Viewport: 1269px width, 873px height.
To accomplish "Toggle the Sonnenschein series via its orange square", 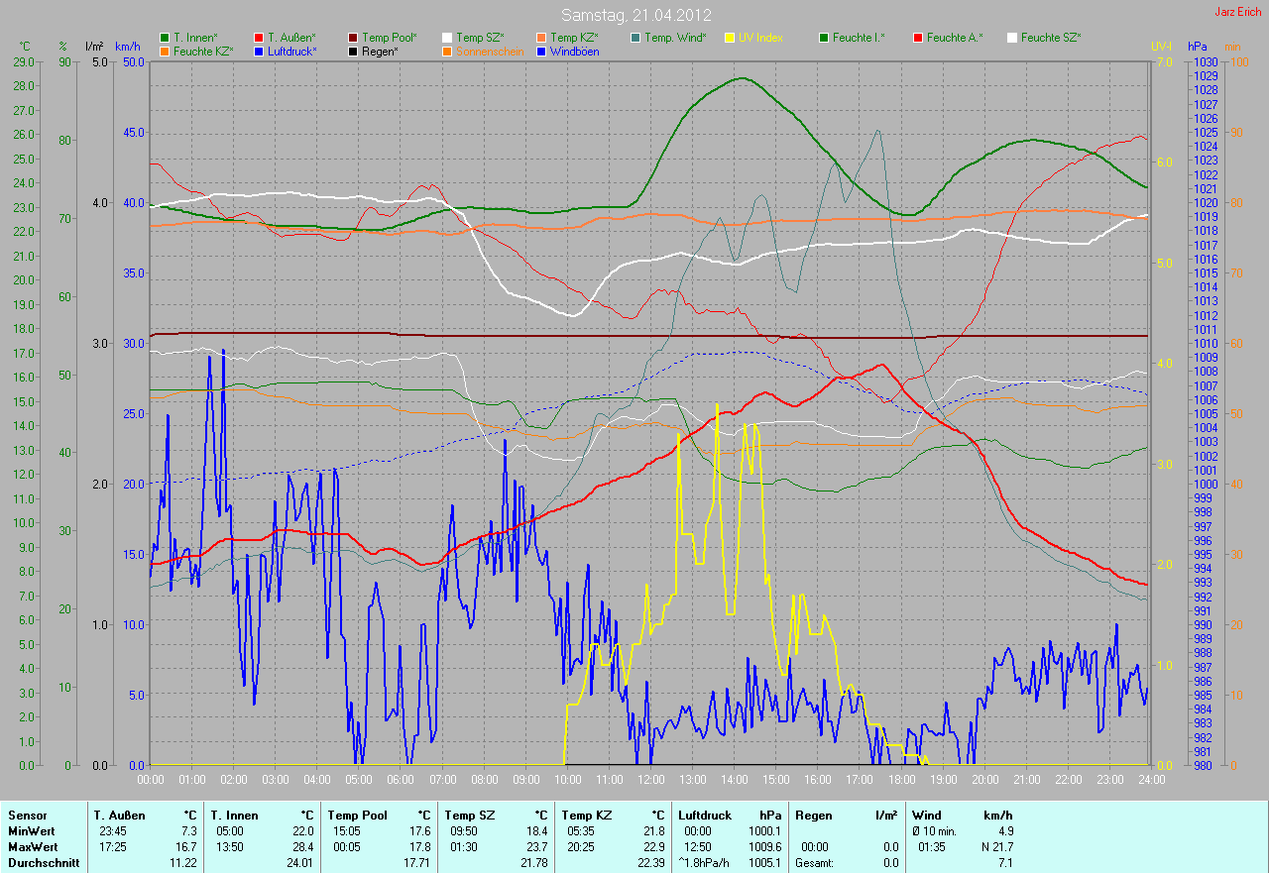I will pyautogui.click(x=447, y=51).
